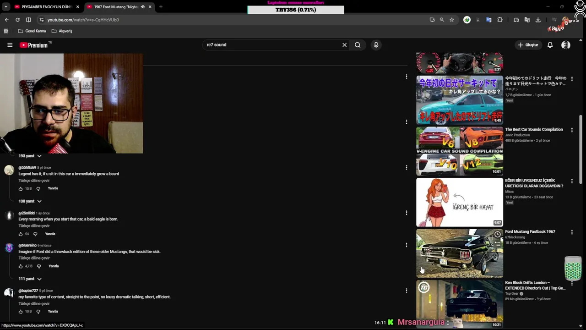Viewport: 586px width, 330px height.
Task: Open the İğrenç Bir Hayat video thumbnail
Action: [460, 203]
